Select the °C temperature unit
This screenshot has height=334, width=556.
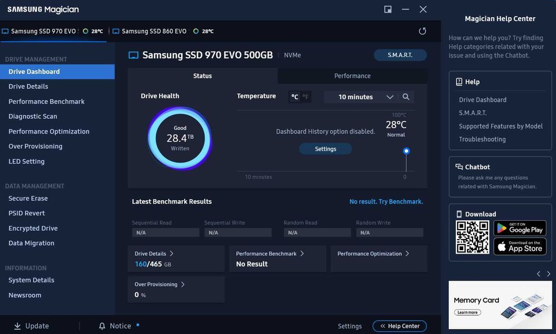point(295,97)
